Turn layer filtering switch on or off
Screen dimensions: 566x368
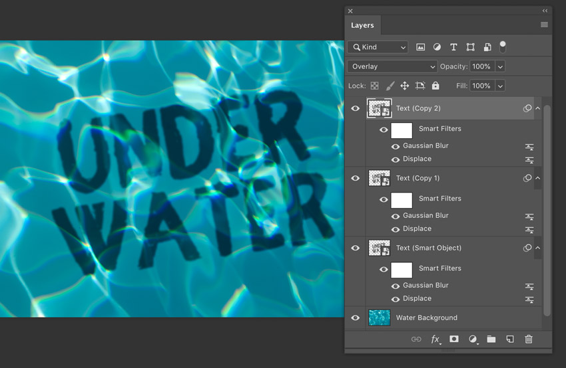coord(503,46)
